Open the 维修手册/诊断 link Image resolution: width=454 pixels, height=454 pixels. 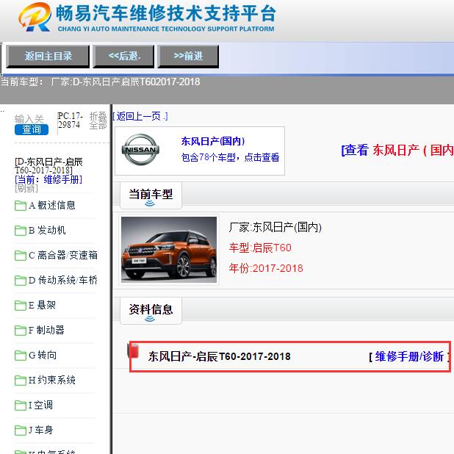[x=409, y=356]
